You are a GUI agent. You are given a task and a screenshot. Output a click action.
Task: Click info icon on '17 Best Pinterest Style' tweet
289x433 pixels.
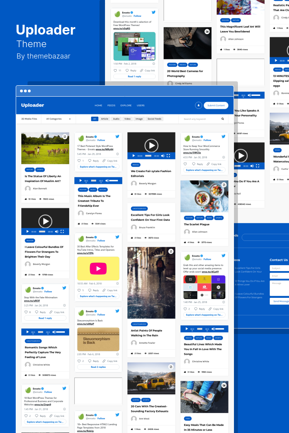pos(118,154)
